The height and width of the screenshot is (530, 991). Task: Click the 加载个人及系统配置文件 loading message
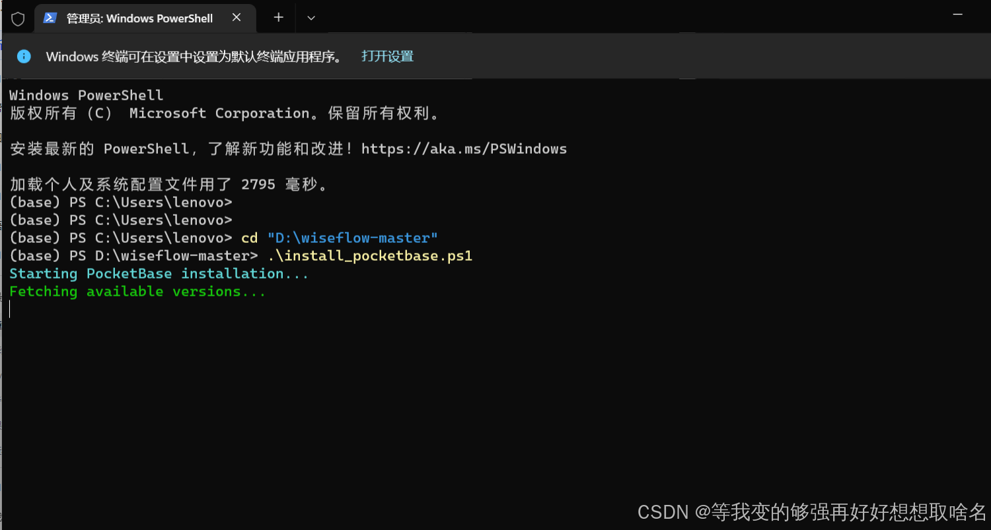point(168,184)
